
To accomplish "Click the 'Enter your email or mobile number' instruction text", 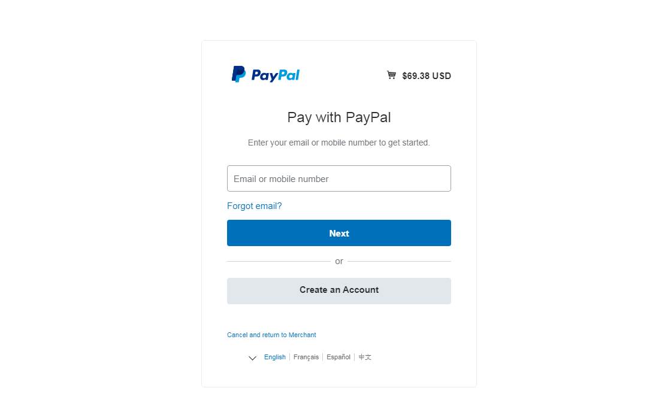I will point(338,143).
